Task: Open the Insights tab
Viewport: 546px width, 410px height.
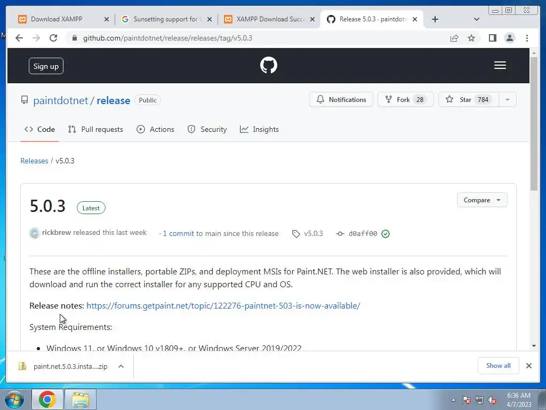Action: click(260, 129)
